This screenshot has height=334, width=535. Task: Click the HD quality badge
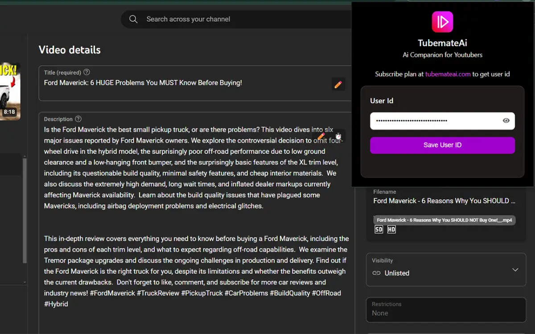click(391, 229)
